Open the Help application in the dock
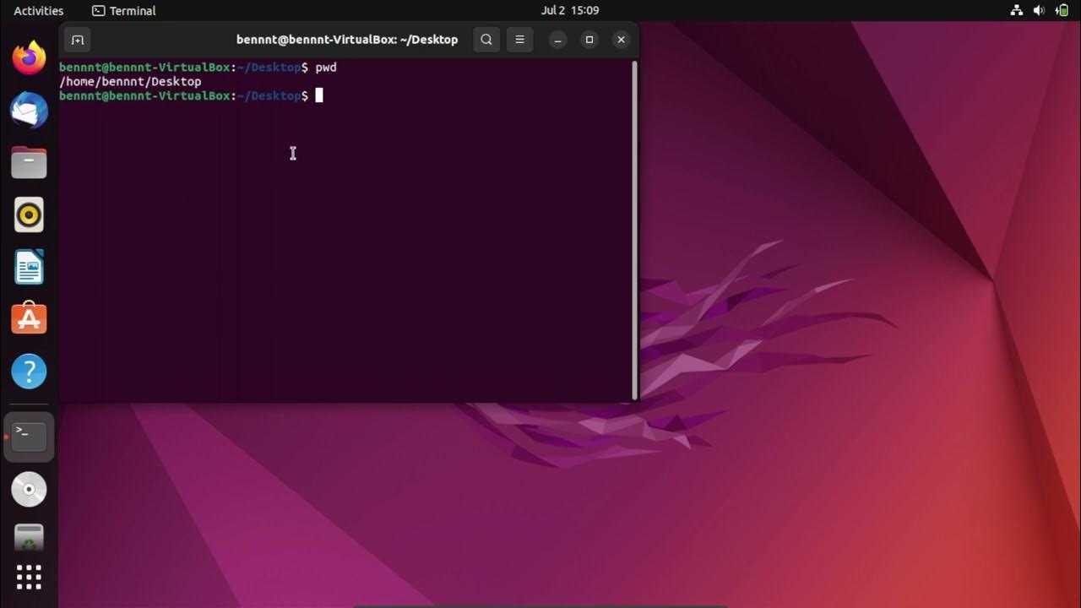 coord(29,371)
